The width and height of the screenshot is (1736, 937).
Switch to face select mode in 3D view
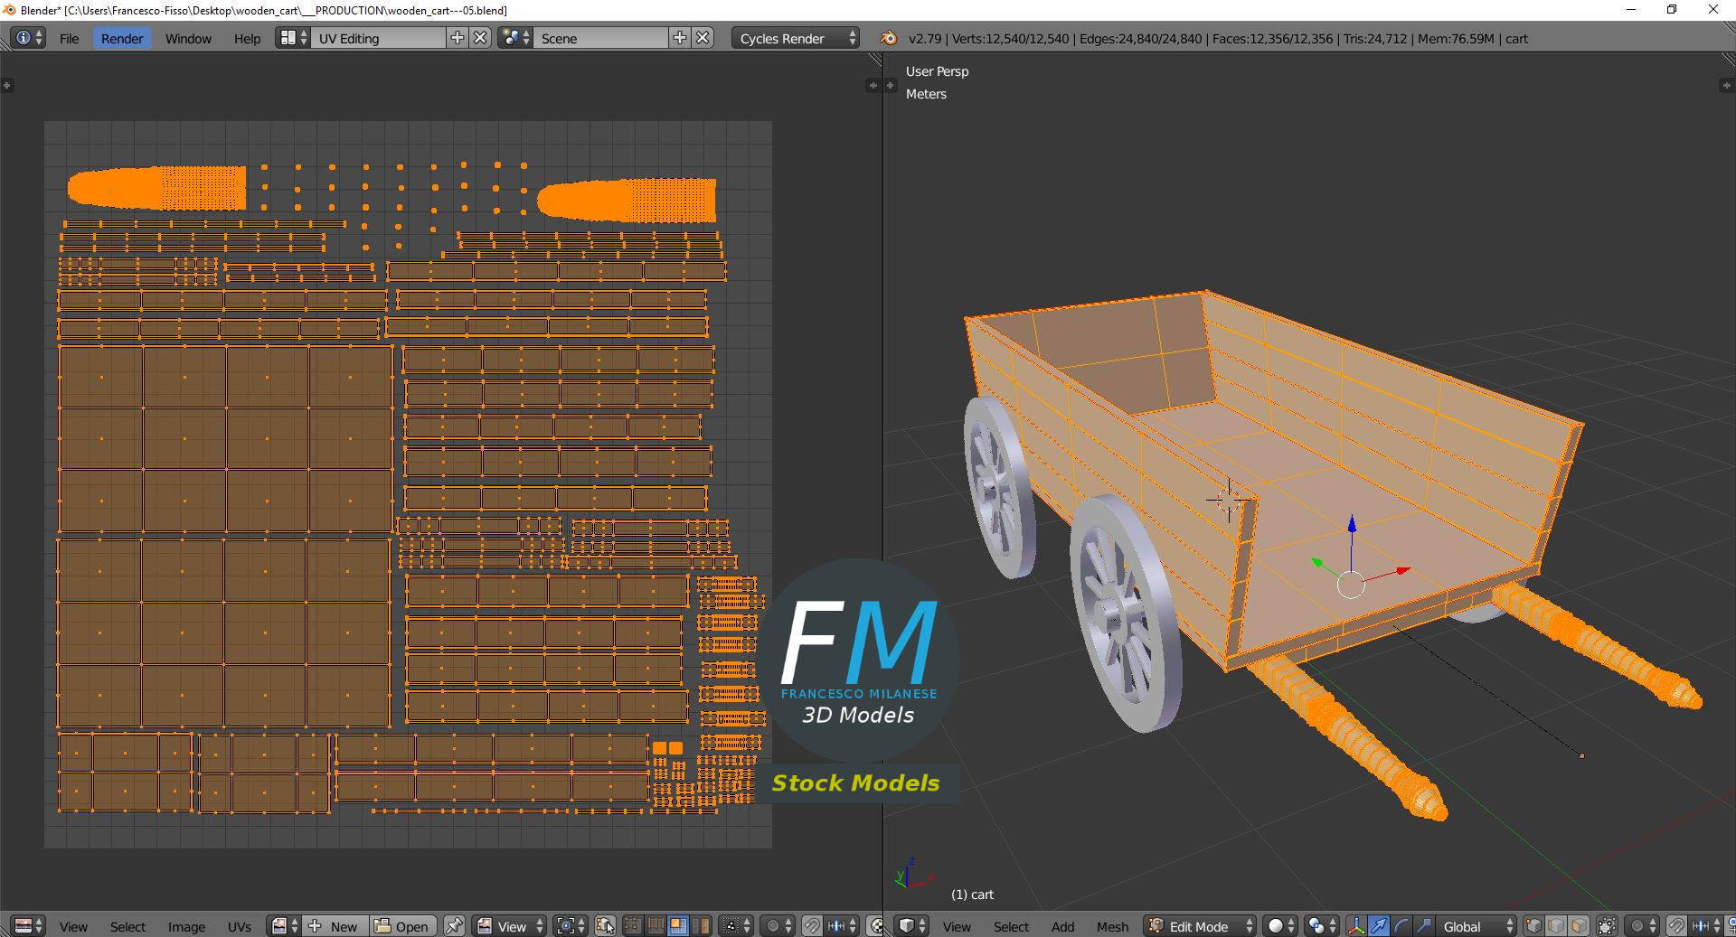[x=1578, y=926]
